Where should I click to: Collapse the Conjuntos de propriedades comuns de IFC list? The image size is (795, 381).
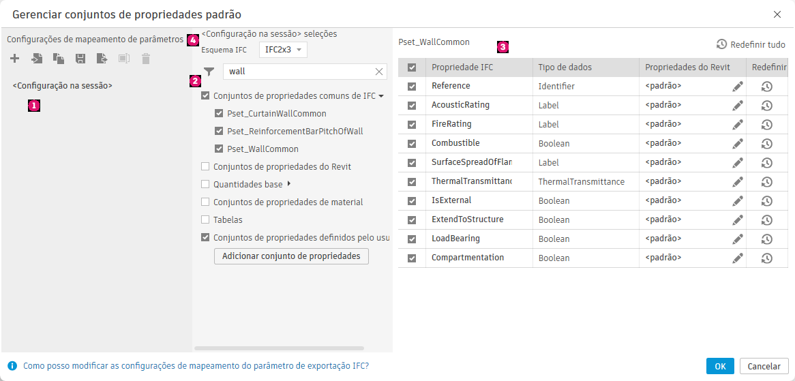tap(381, 96)
